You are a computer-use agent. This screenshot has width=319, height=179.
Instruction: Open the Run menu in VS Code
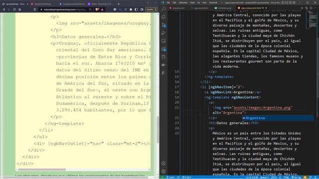[204, 2]
